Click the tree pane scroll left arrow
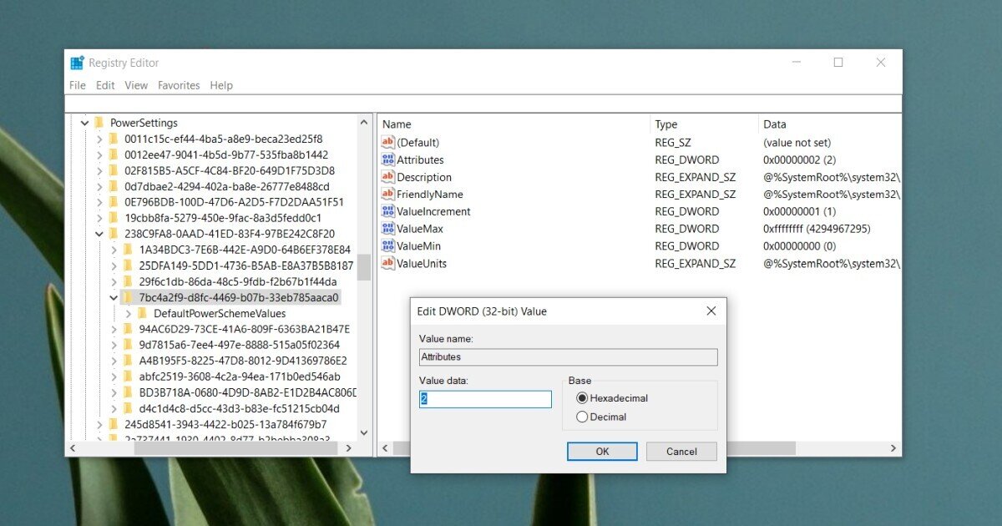 72,448
